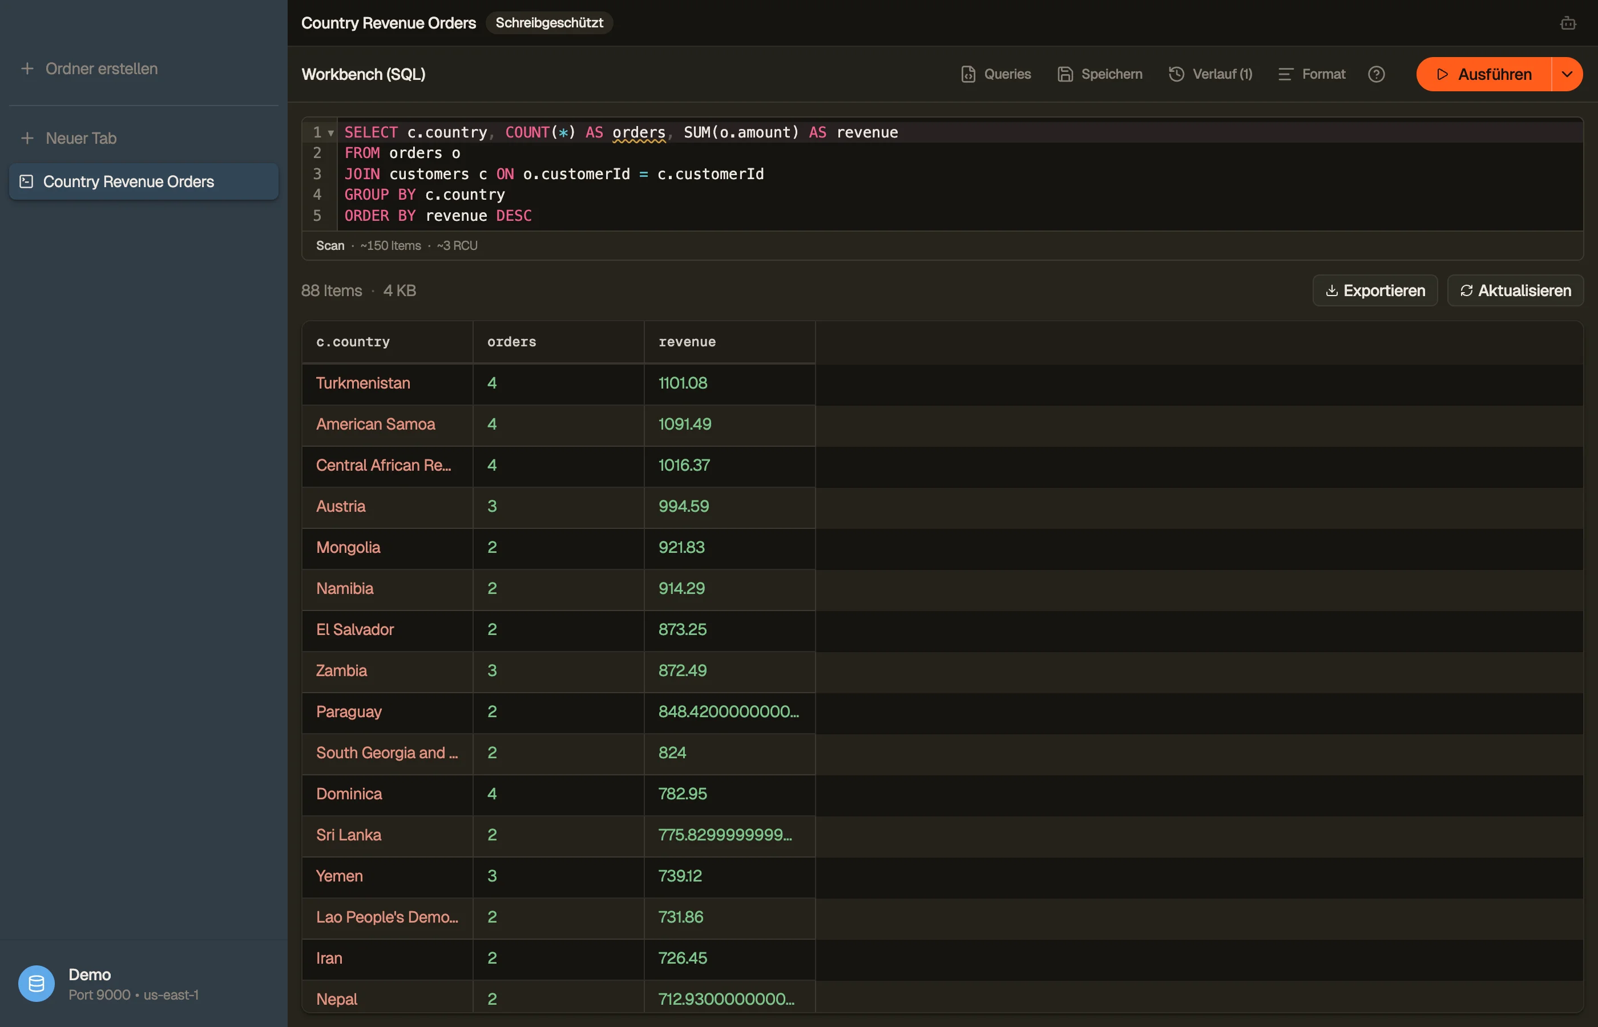Click the orders value in Dominica row
Image resolution: width=1598 pixels, height=1027 pixels.
(492, 794)
